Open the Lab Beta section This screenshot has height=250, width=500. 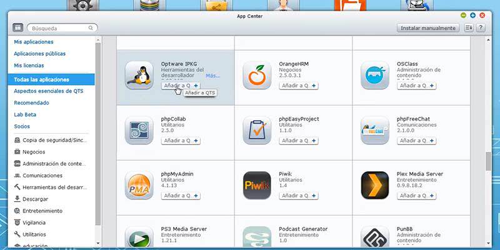coord(25,114)
